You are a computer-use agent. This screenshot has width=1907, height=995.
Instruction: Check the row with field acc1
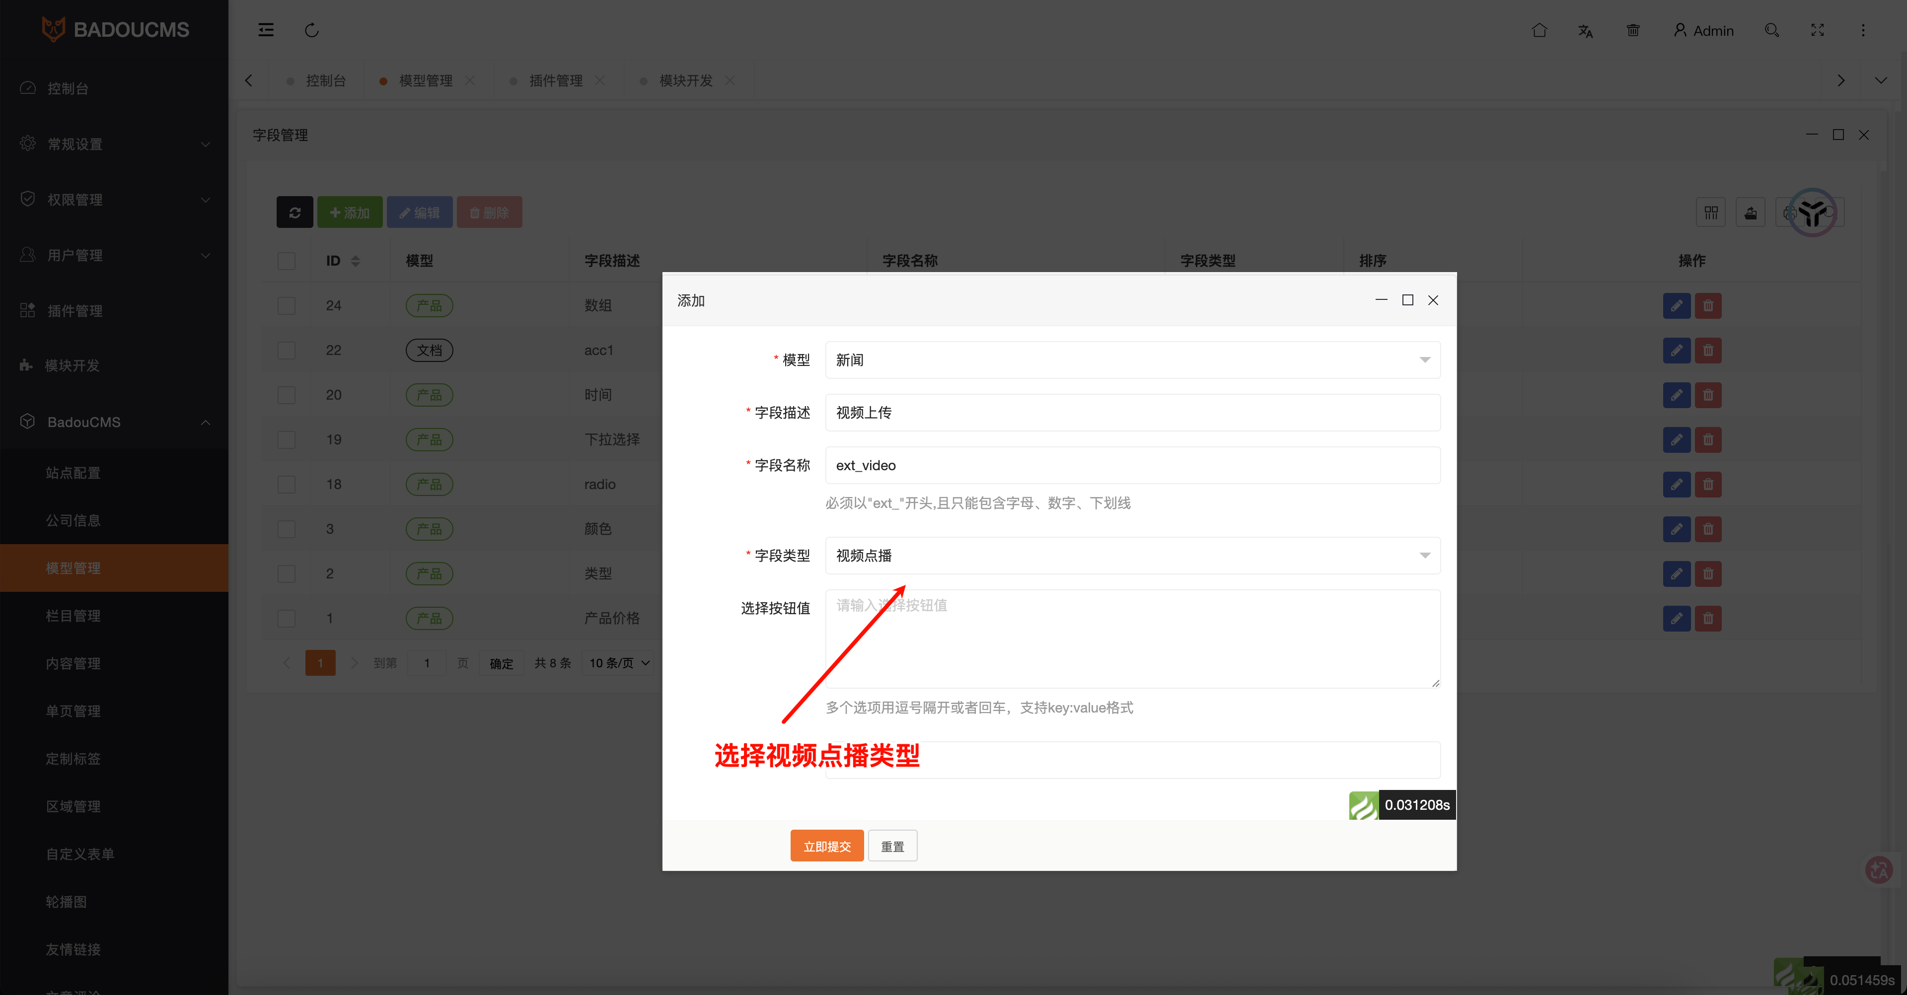click(287, 350)
